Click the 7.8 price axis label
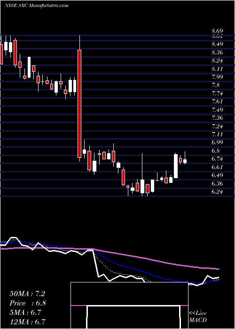235x329 pixels. (216, 85)
